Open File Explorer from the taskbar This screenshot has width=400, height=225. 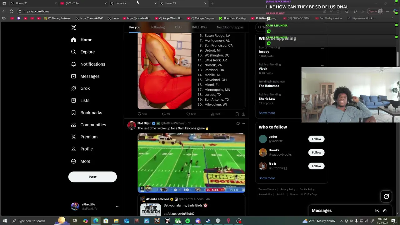116,221
